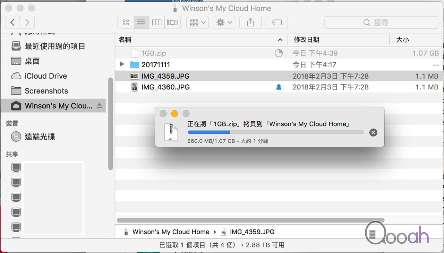Select the IMG_4359.JPG file name
444x253 pixels.
[x=165, y=76]
